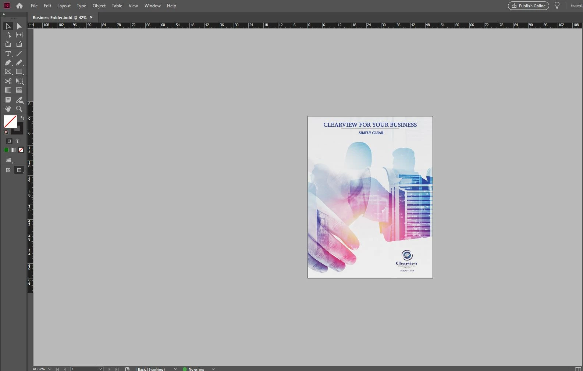The image size is (583, 371).
Task: Open the Table menu
Action: point(117,6)
